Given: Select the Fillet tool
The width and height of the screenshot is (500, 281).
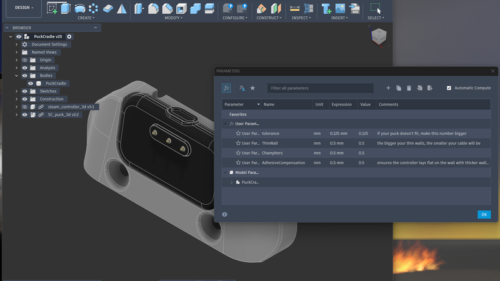Looking at the screenshot, I should click(153, 8).
